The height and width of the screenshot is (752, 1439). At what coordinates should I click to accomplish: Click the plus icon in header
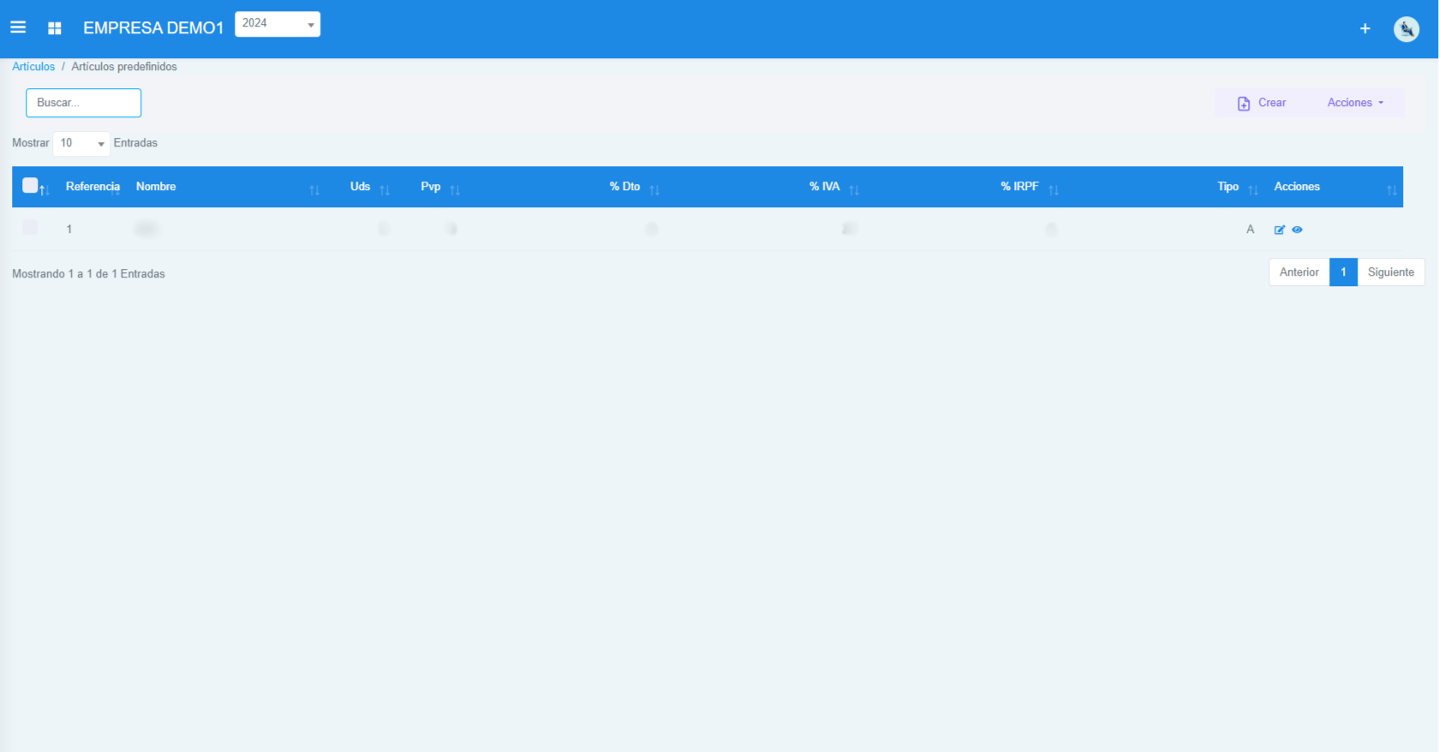[x=1364, y=28]
